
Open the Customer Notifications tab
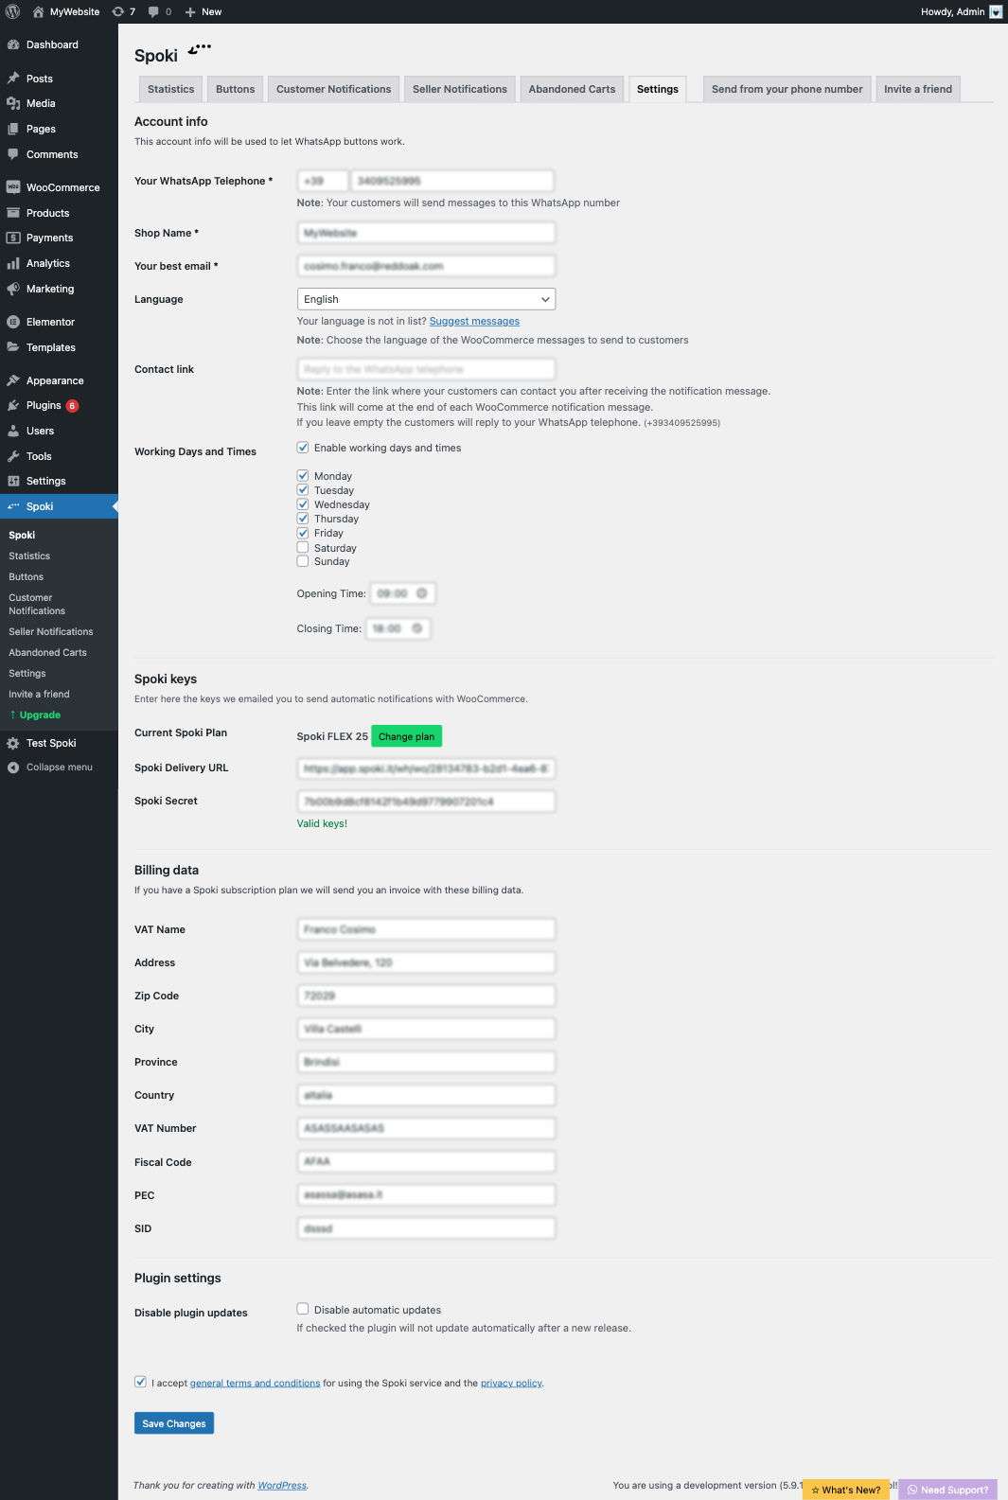coord(333,89)
